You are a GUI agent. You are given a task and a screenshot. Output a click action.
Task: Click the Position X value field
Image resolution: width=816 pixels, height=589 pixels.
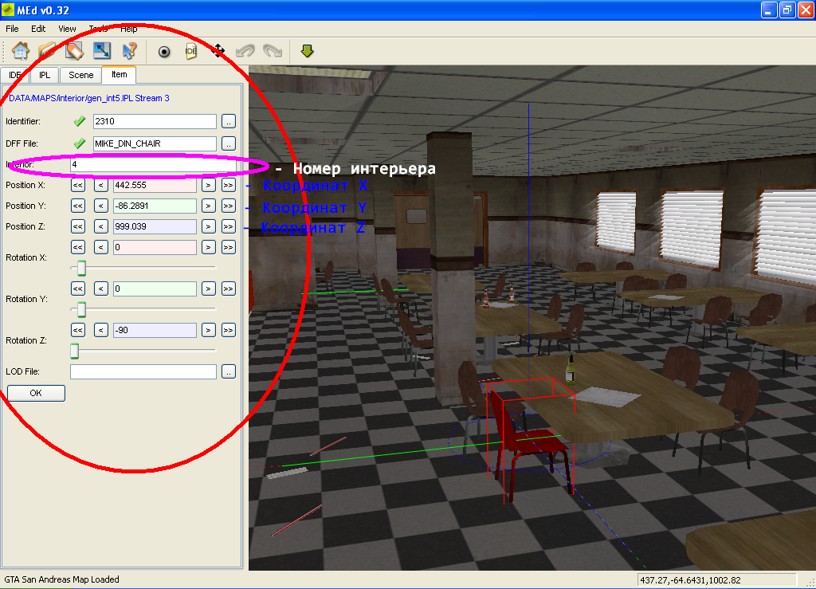[155, 185]
